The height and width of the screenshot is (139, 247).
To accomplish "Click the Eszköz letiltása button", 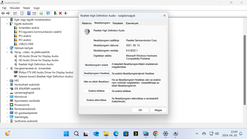I will coord(96,91).
